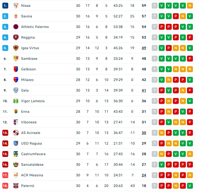197x194 pixels.
Task: Select the Gelbison team crest
Action: (x=16, y=69)
